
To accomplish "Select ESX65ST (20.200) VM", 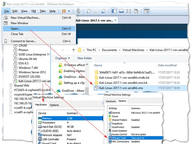I will coord(29,77).
